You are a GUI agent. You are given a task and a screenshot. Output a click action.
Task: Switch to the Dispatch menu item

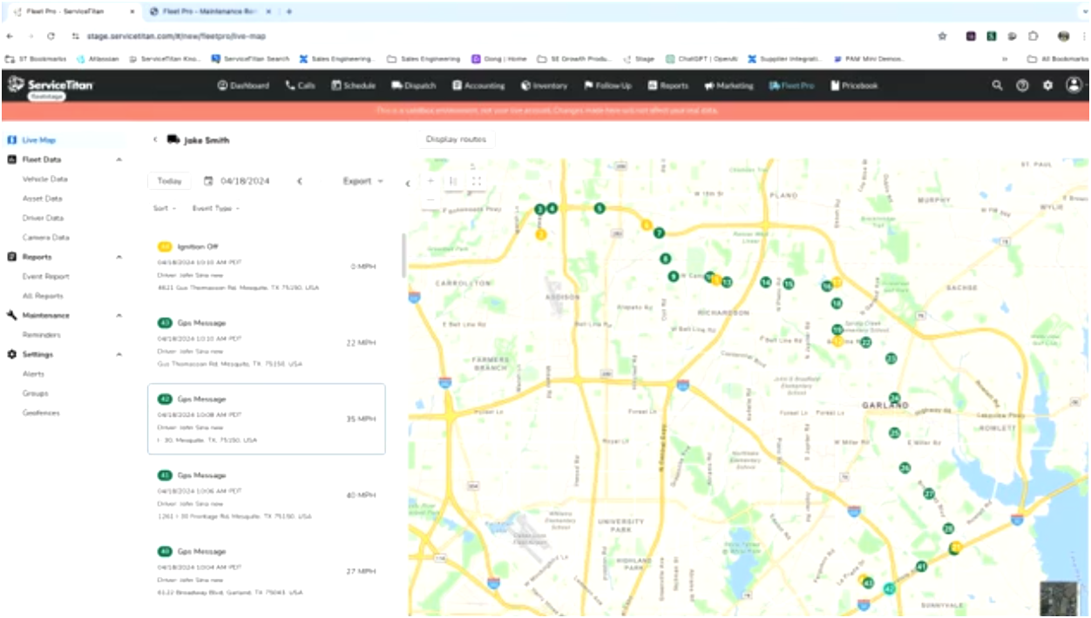pos(414,85)
